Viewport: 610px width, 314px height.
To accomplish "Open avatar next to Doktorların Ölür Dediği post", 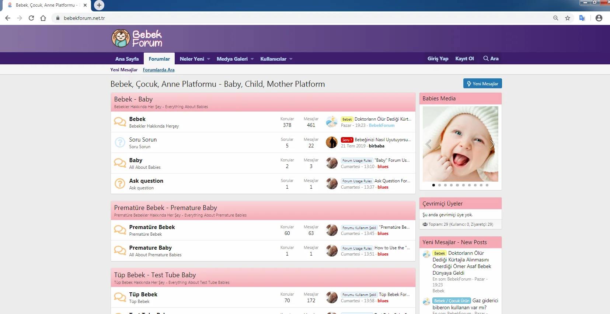I will click(x=332, y=122).
